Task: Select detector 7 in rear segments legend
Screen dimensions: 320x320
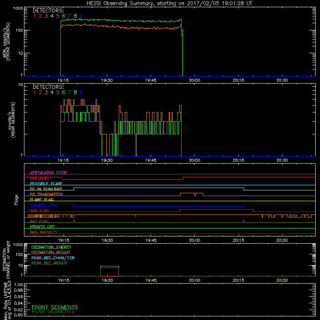Action: coord(69,92)
